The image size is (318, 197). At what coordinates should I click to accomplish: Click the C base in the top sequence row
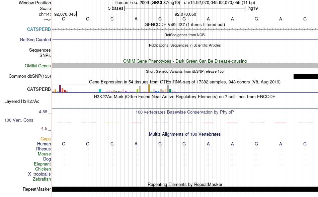pos(112,19)
